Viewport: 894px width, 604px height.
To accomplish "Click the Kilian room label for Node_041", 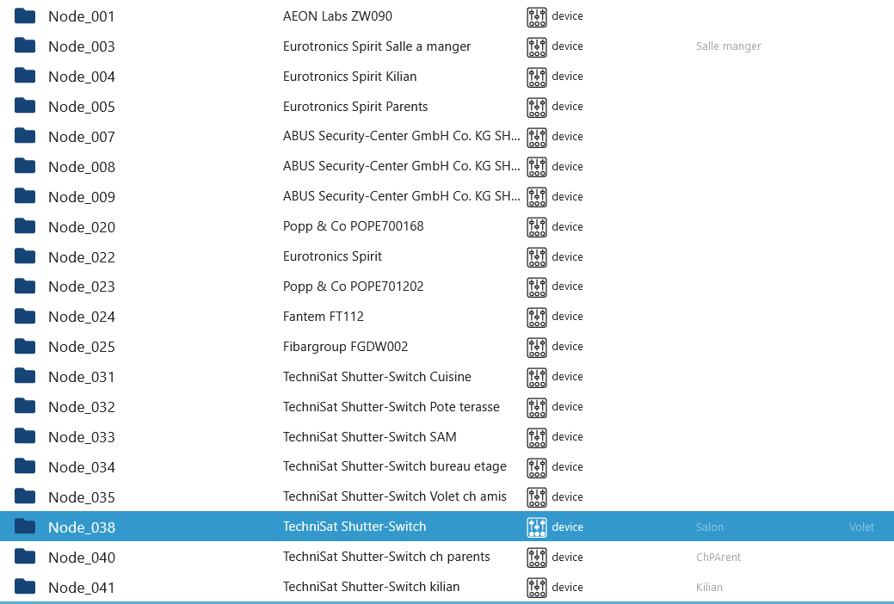I will (x=709, y=588).
